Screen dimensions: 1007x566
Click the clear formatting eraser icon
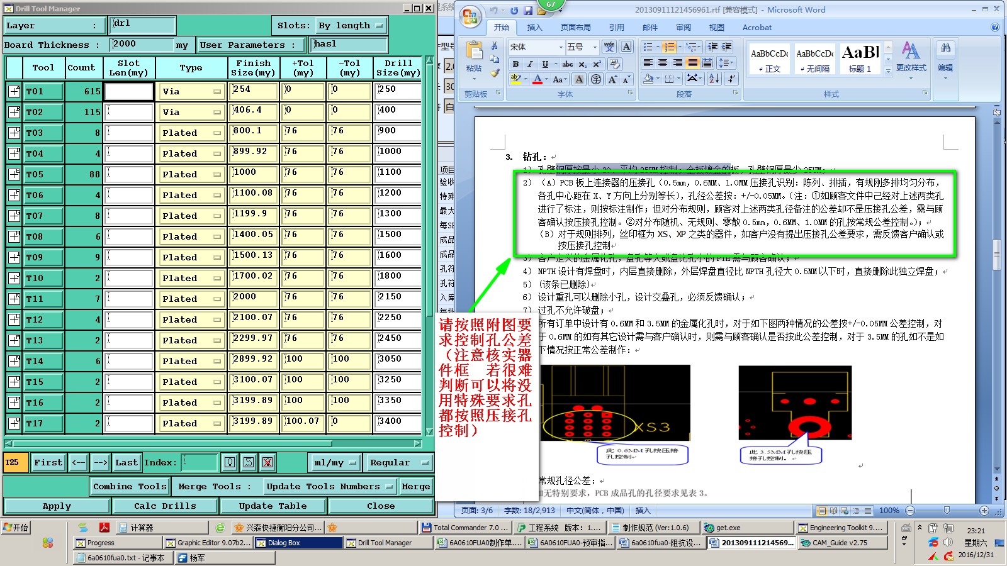point(615,64)
